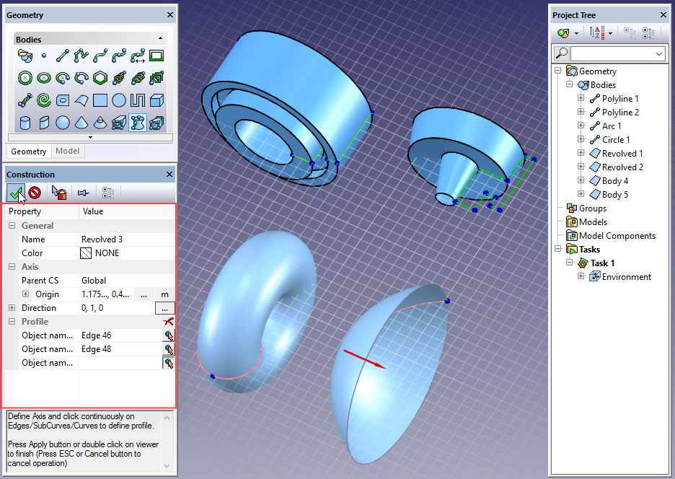Collapse the Bodies node in Project Tree
The width and height of the screenshot is (675, 479).
pos(570,85)
